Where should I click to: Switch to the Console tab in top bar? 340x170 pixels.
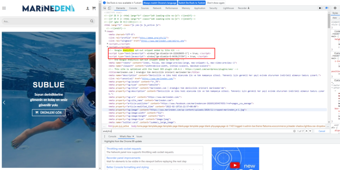click(x=133, y=8)
